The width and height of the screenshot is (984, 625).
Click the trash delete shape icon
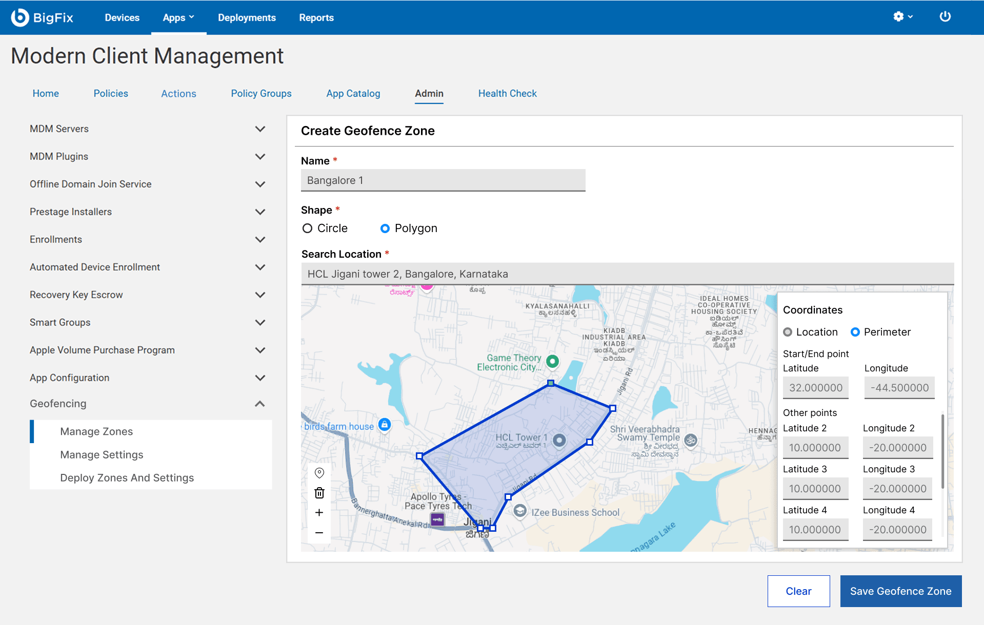pos(319,493)
